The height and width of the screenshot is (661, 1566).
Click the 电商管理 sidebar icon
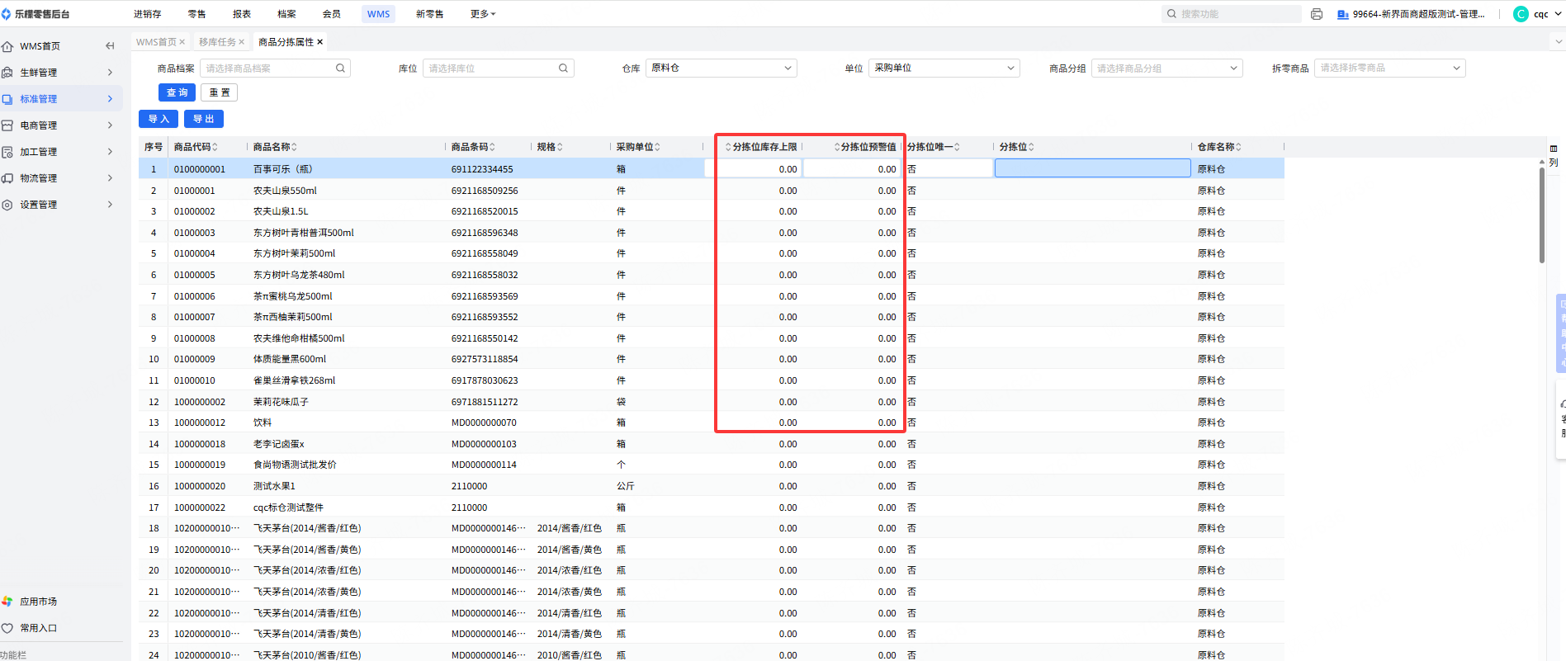pos(7,125)
